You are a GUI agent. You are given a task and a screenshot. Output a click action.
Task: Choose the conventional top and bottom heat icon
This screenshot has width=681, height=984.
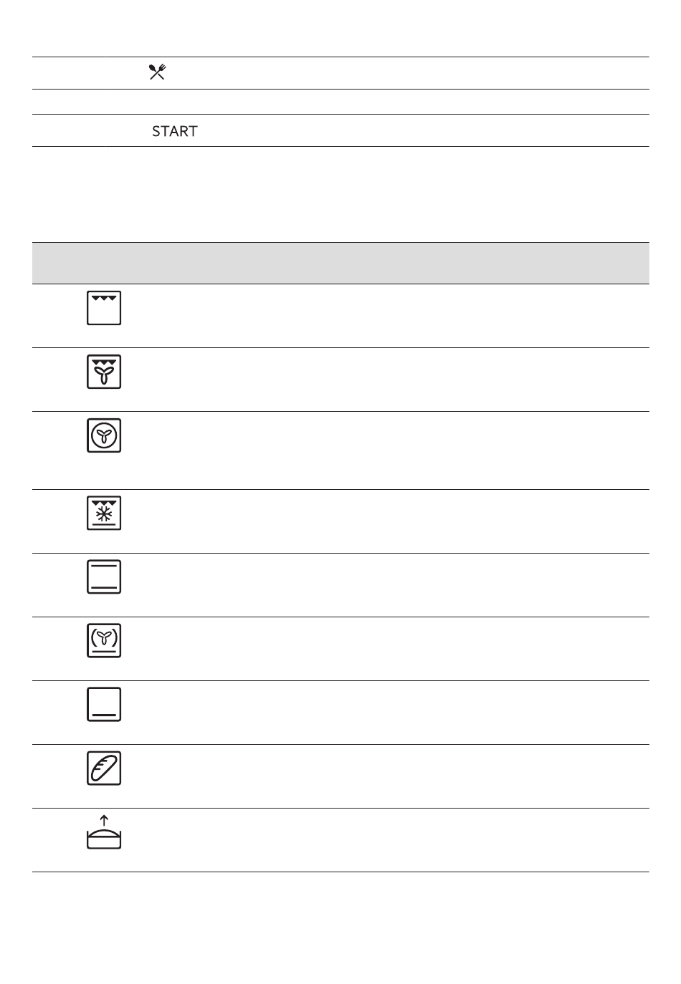[x=104, y=577]
